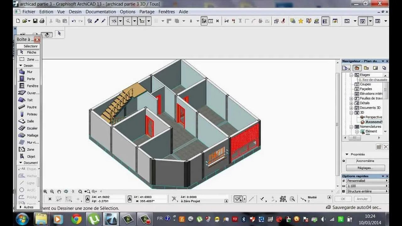Screen dimensions: 402x226
Task: Open the Fenêtres menu
Action: 167,12
